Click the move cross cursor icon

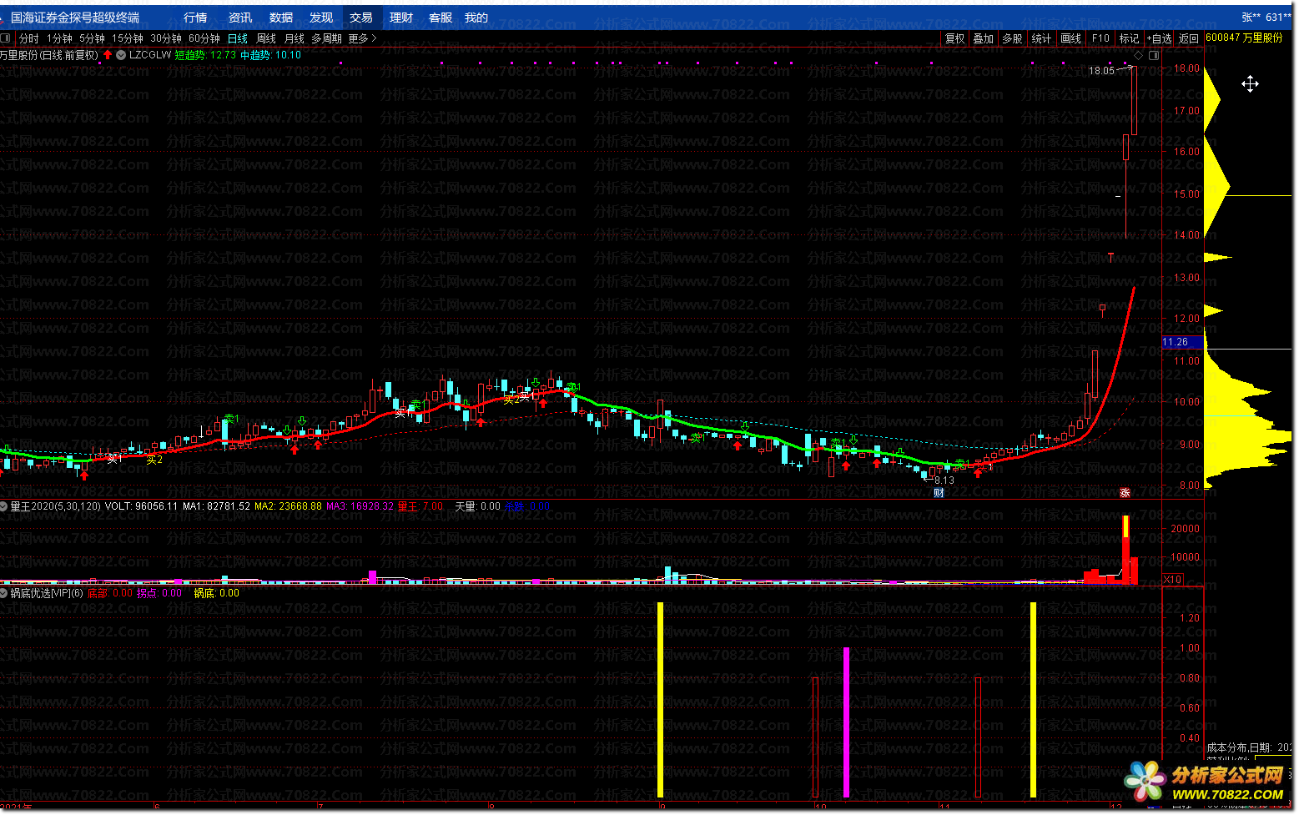point(1250,83)
